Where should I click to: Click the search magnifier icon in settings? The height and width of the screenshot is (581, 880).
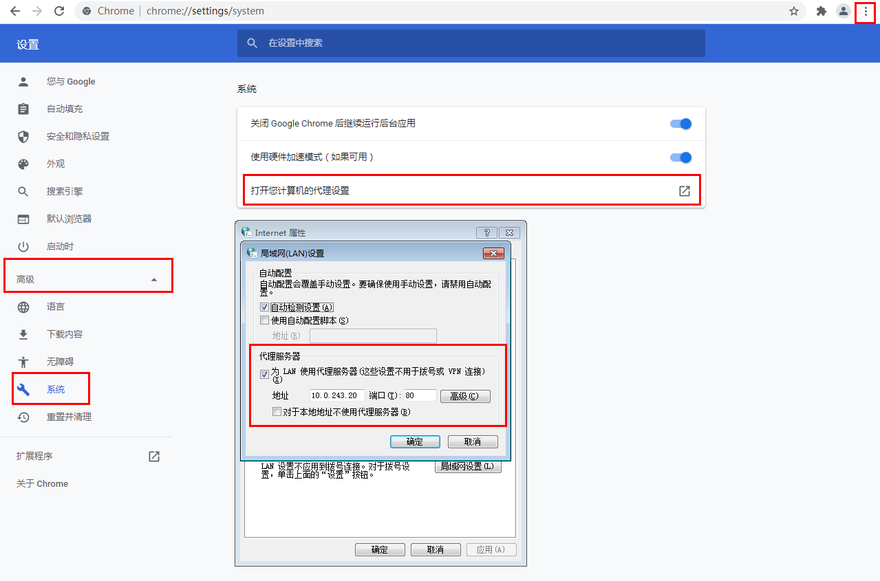coord(253,43)
